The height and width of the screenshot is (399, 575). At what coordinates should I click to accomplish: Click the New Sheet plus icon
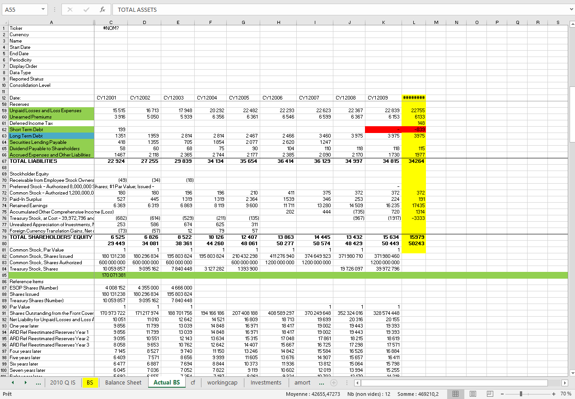pos(334,383)
